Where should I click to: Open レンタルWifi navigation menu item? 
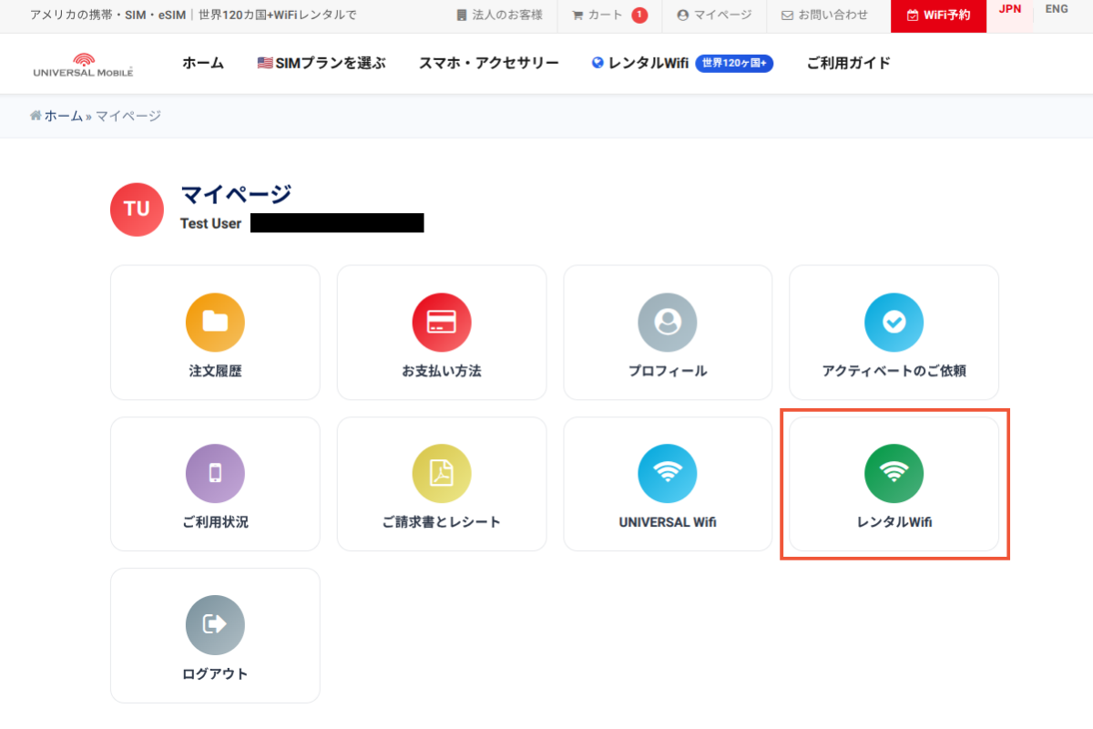[x=639, y=63]
